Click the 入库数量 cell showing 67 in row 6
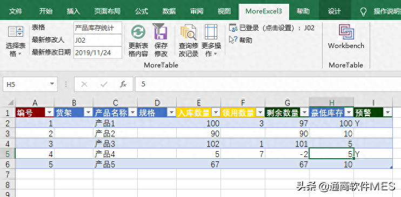This screenshot has width=401, height=197. pos(199,164)
